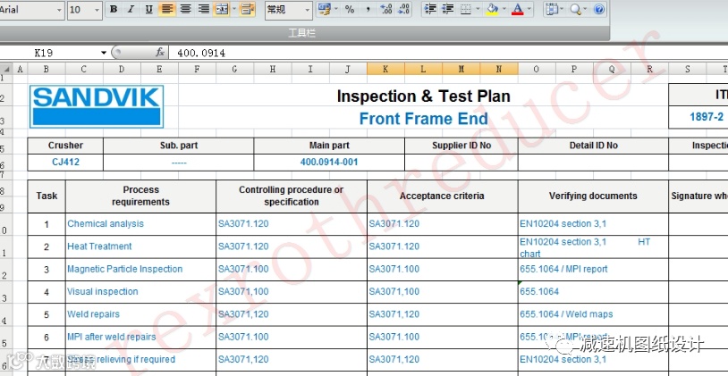Select the 'Visual inspection' cell
728x376 pixels.
[140, 292]
